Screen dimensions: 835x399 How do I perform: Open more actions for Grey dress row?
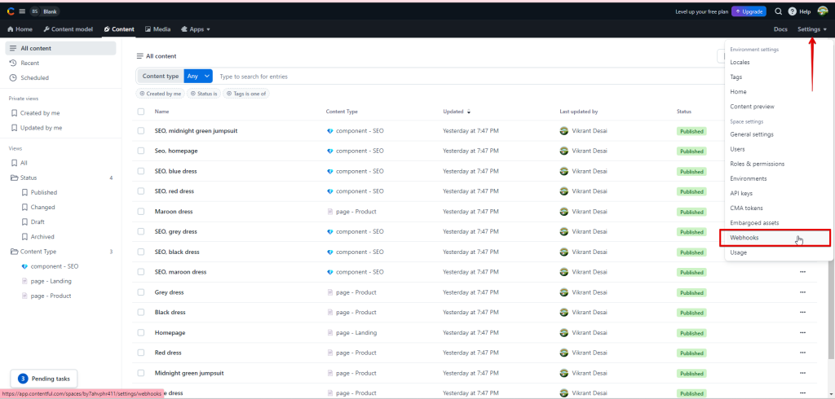(x=802, y=292)
